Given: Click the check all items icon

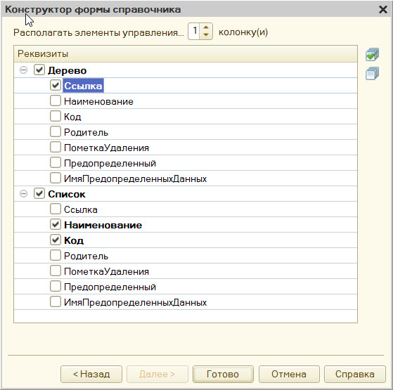Looking at the screenshot, I should pyautogui.click(x=372, y=54).
